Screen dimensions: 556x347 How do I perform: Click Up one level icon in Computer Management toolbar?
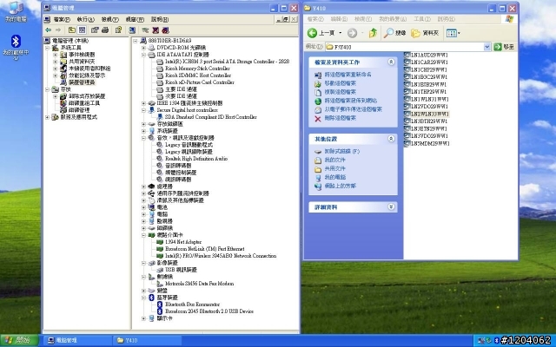[72, 30]
